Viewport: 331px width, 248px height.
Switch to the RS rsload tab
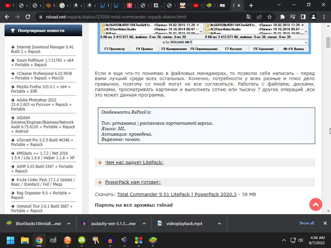222,5
